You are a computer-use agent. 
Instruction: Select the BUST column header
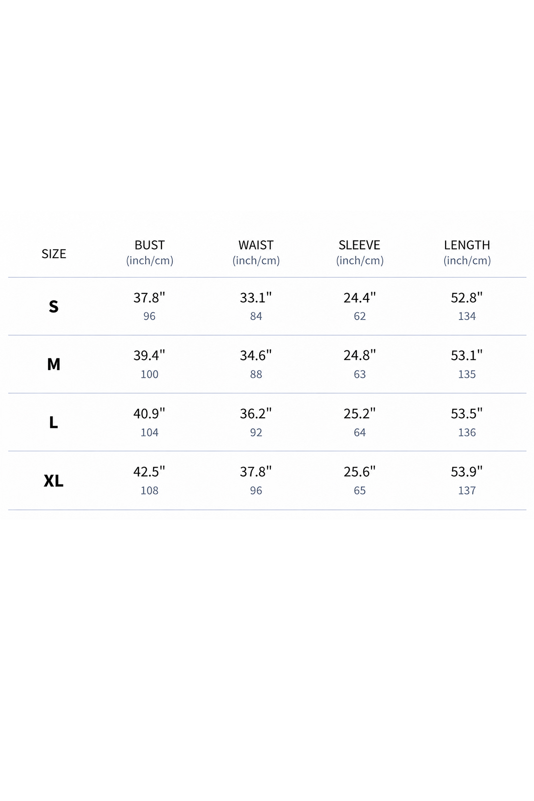150,252
